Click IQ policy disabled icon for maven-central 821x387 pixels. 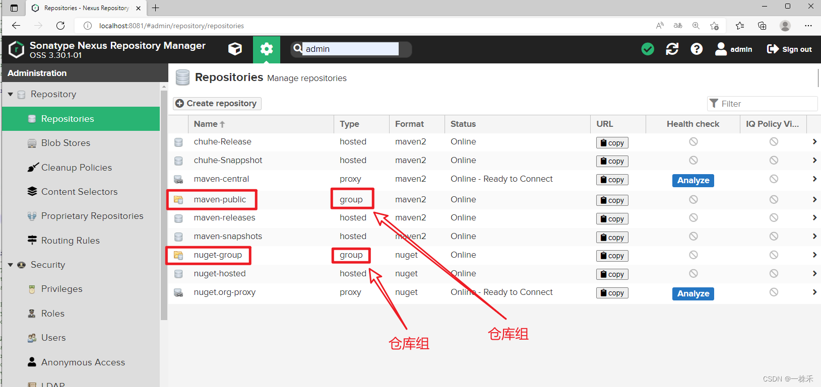pyautogui.click(x=774, y=179)
